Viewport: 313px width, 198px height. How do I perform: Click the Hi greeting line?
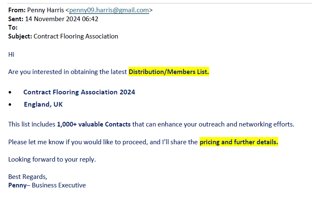[11, 55]
